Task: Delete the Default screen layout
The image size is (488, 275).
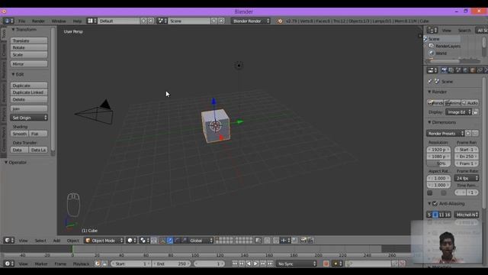Action: (x=151, y=21)
